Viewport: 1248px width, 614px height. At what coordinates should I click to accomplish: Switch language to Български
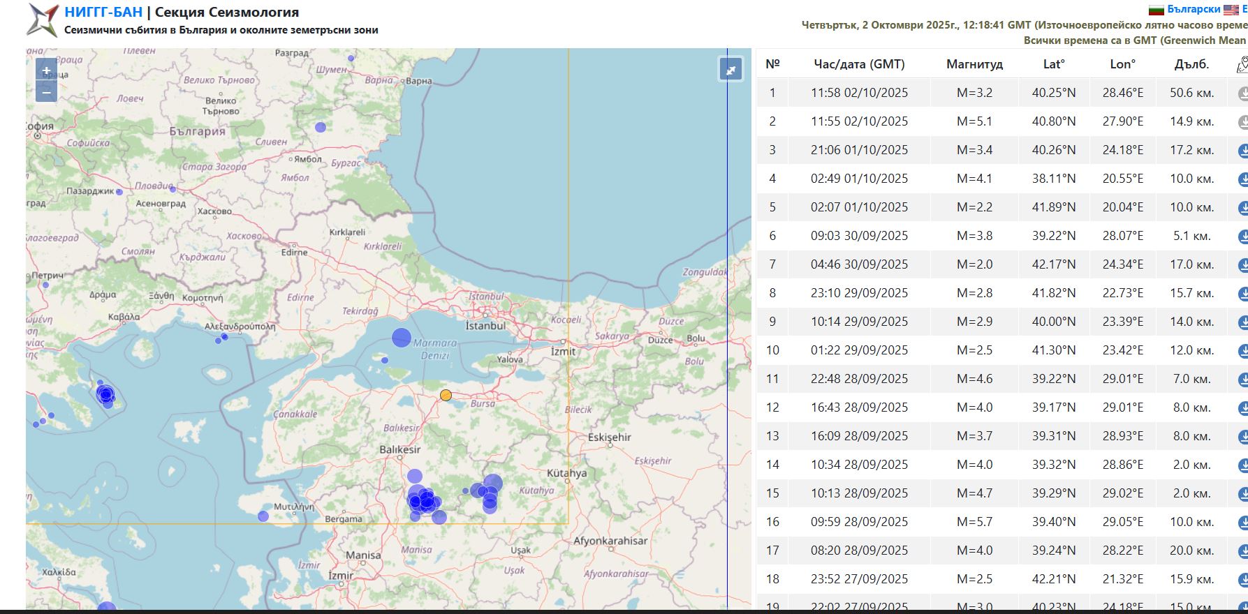click(1194, 9)
